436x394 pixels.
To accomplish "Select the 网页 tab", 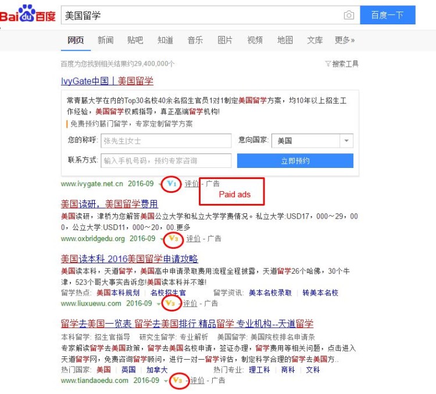I will (76, 40).
